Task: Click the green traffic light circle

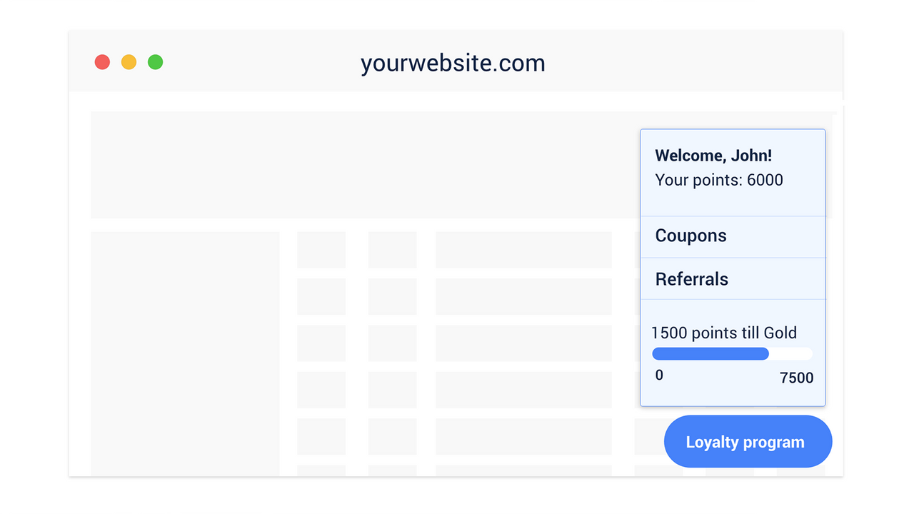Action: click(x=155, y=62)
